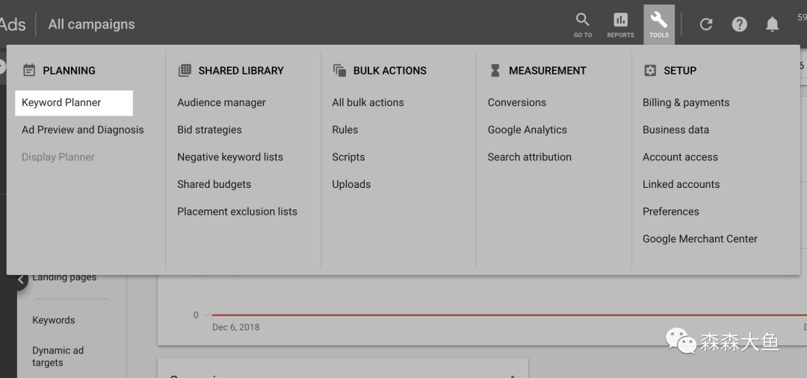Select Google Analytics
This screenshot has width=807, height=378.
coord(527,130)
